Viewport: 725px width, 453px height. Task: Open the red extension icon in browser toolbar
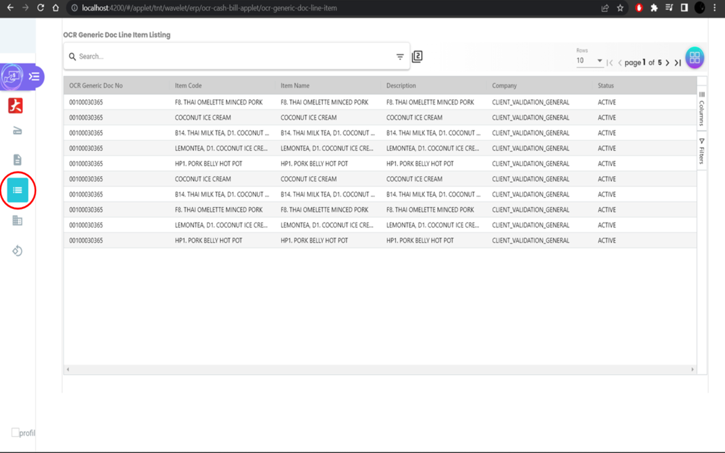pyautogui.click(x=639, y=8)
